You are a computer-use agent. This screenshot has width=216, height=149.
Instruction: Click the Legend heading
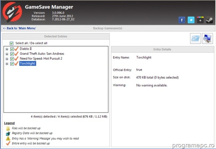pyautogui.click(x=9, y=123)
